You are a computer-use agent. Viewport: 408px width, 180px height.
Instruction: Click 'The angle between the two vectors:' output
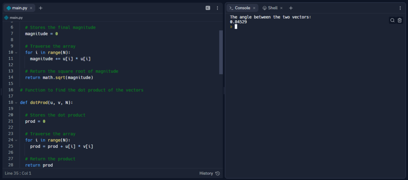271,17
